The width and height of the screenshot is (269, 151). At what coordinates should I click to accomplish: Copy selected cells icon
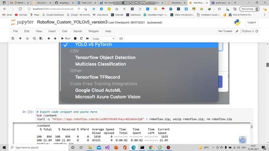coord(34,39)
